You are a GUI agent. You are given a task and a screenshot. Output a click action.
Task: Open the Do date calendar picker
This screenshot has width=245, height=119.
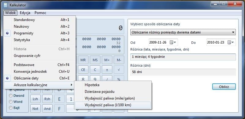pyautogui.click(x=231, y=42)
